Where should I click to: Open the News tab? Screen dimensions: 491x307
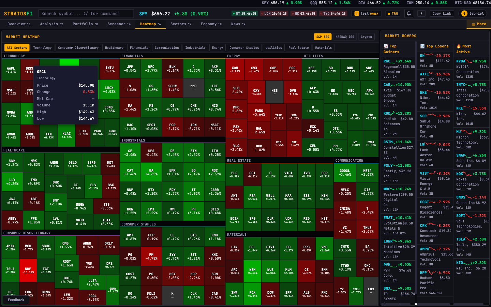pyautogui.click(x=238, y=24)
